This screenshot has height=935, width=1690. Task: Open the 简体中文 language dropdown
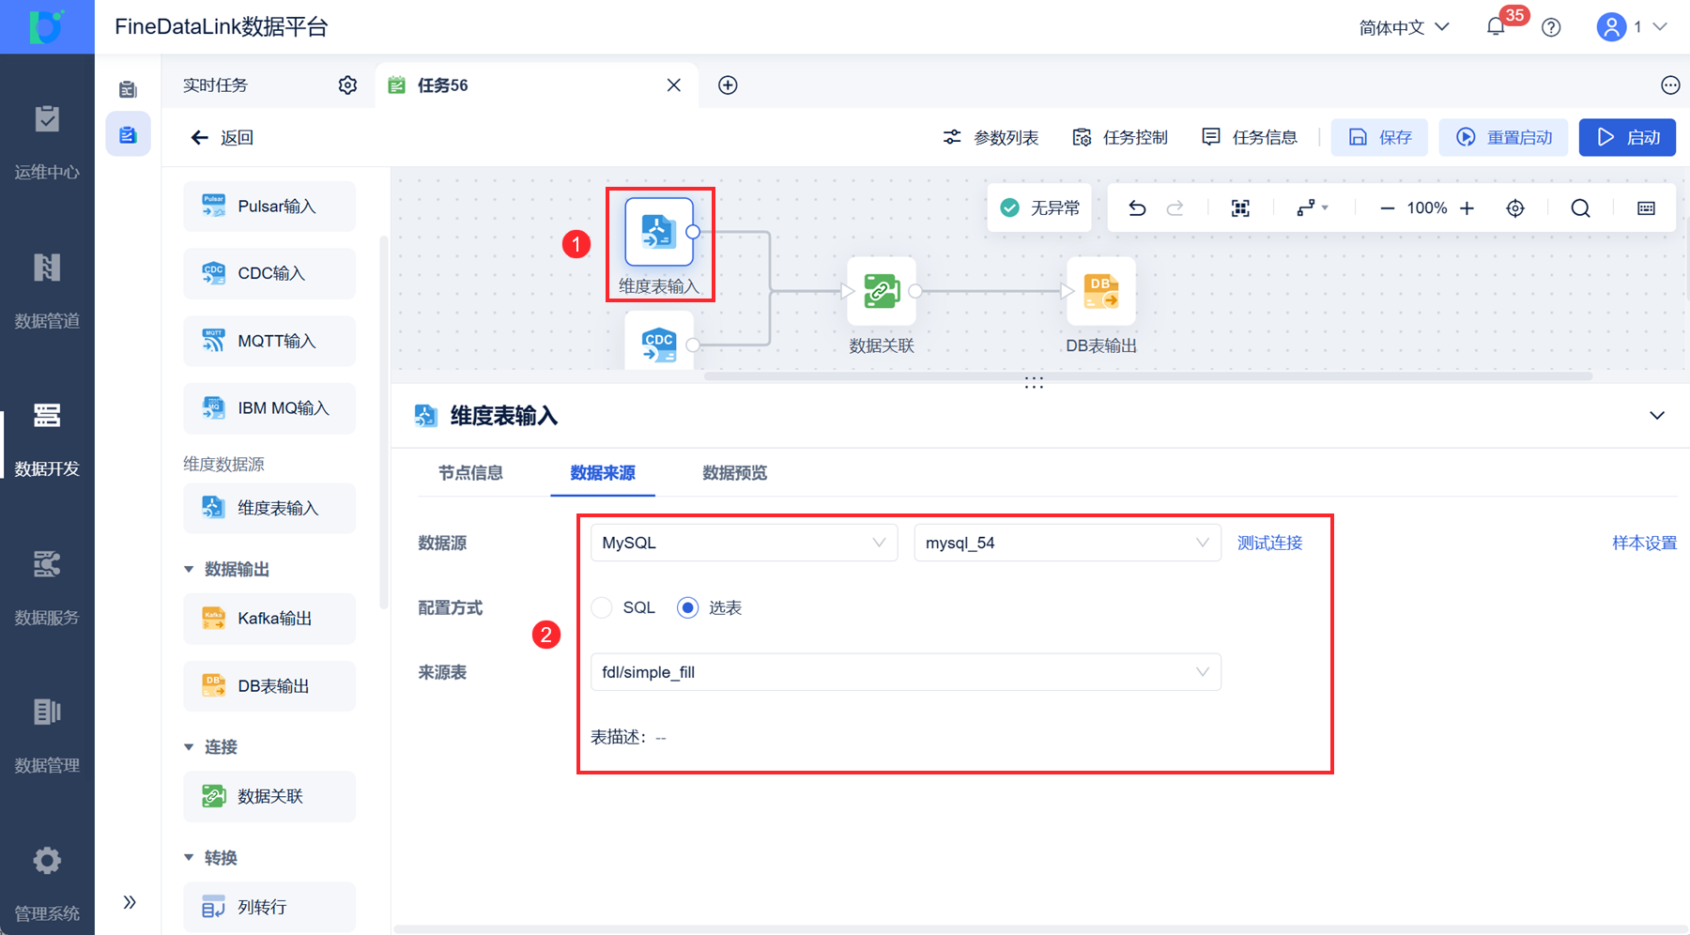(x=1405, y=27)
